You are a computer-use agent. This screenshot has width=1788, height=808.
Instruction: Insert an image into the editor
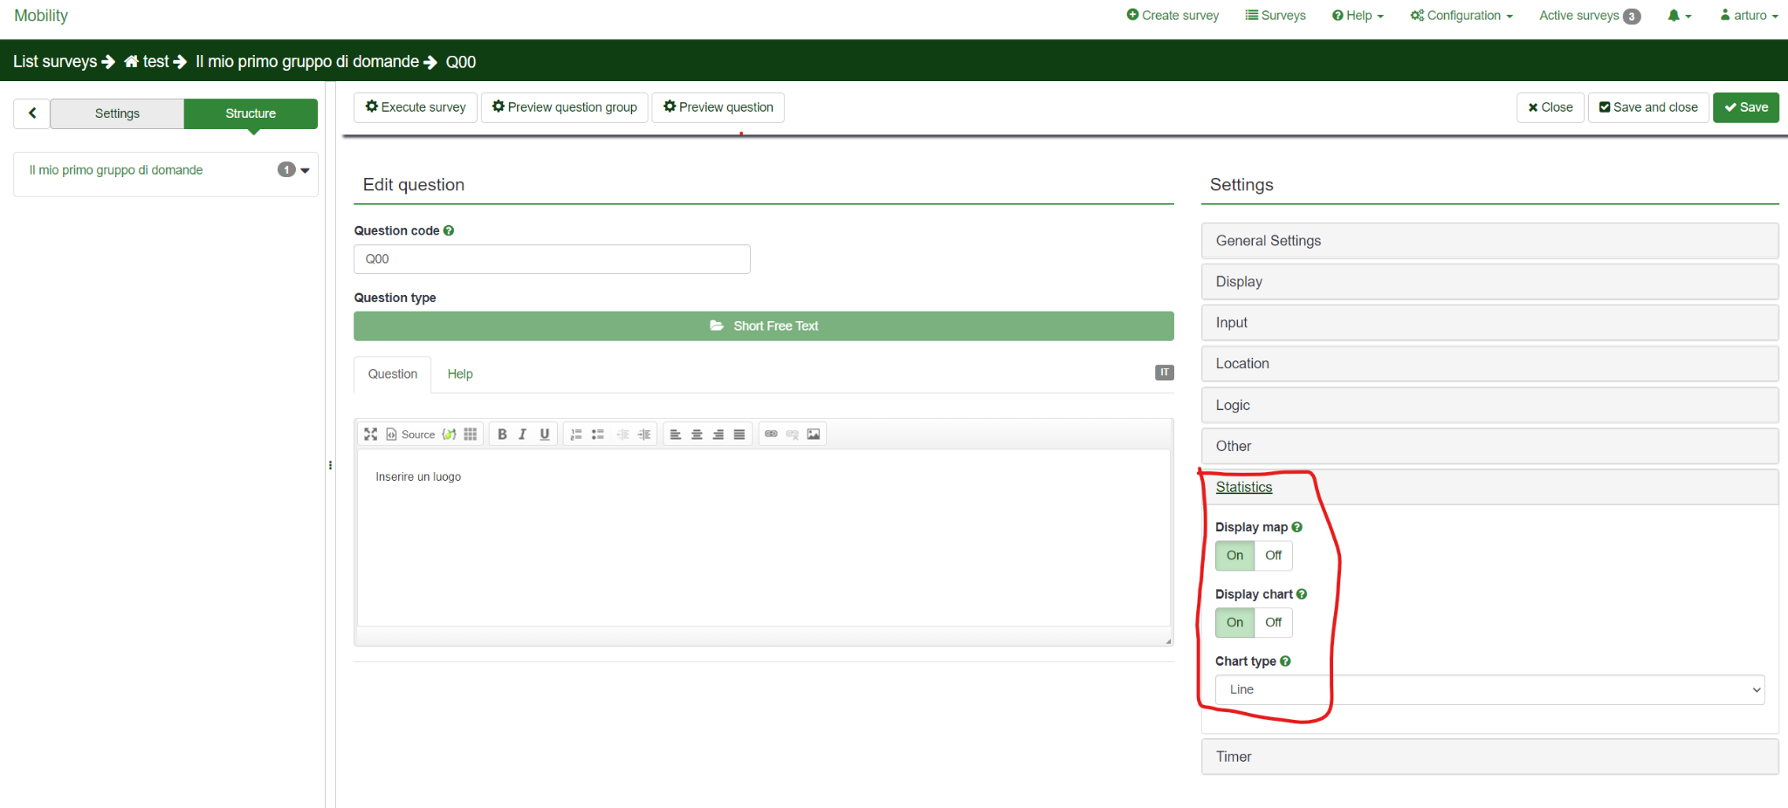pos(814,435)
